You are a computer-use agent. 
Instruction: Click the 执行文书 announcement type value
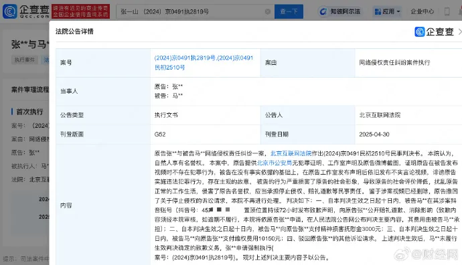coord(166,115)
